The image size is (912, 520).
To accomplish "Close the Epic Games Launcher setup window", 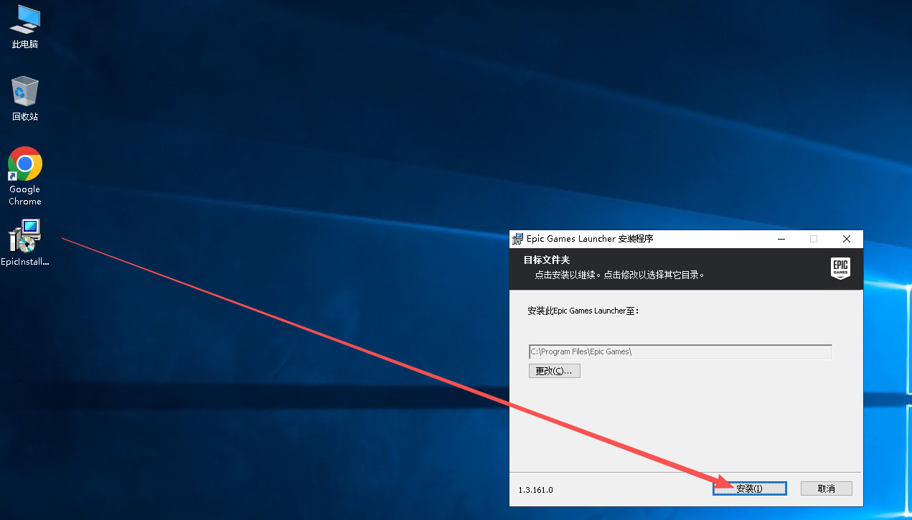I will pos(847,239).
